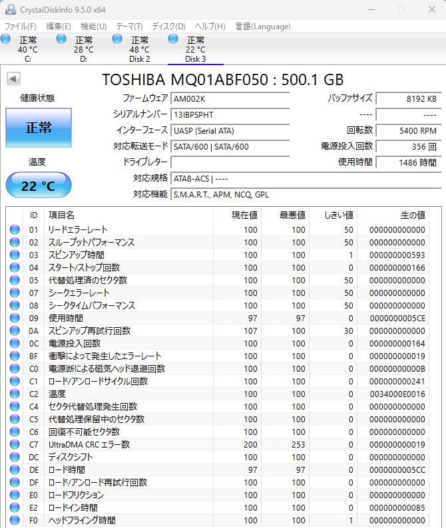Click the interface field UASP (Serial ATA)
The width and height of the screenshot is (446, 528).
coord(230,130)
